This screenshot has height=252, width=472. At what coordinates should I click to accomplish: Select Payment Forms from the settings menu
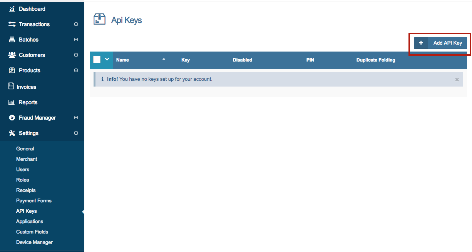(34, 200)
